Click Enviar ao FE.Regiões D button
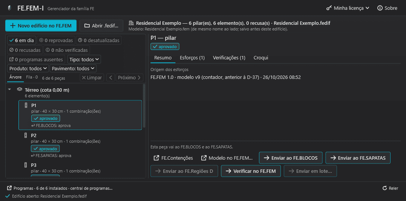 [x=184, y=171]
